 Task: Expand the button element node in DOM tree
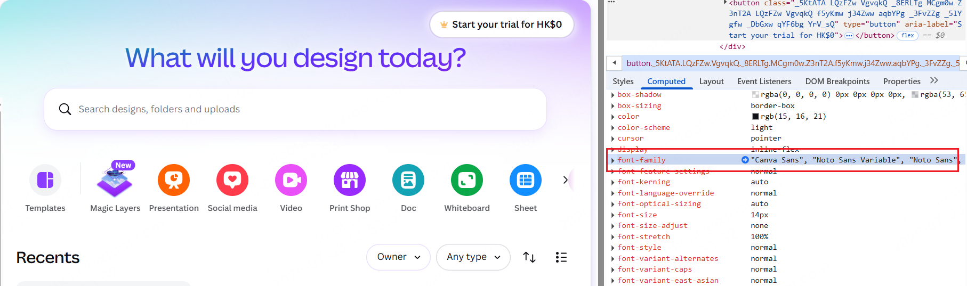(x=725, y=3)
